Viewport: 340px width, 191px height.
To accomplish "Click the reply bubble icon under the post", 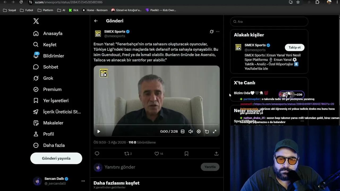I will coord(97,154).
